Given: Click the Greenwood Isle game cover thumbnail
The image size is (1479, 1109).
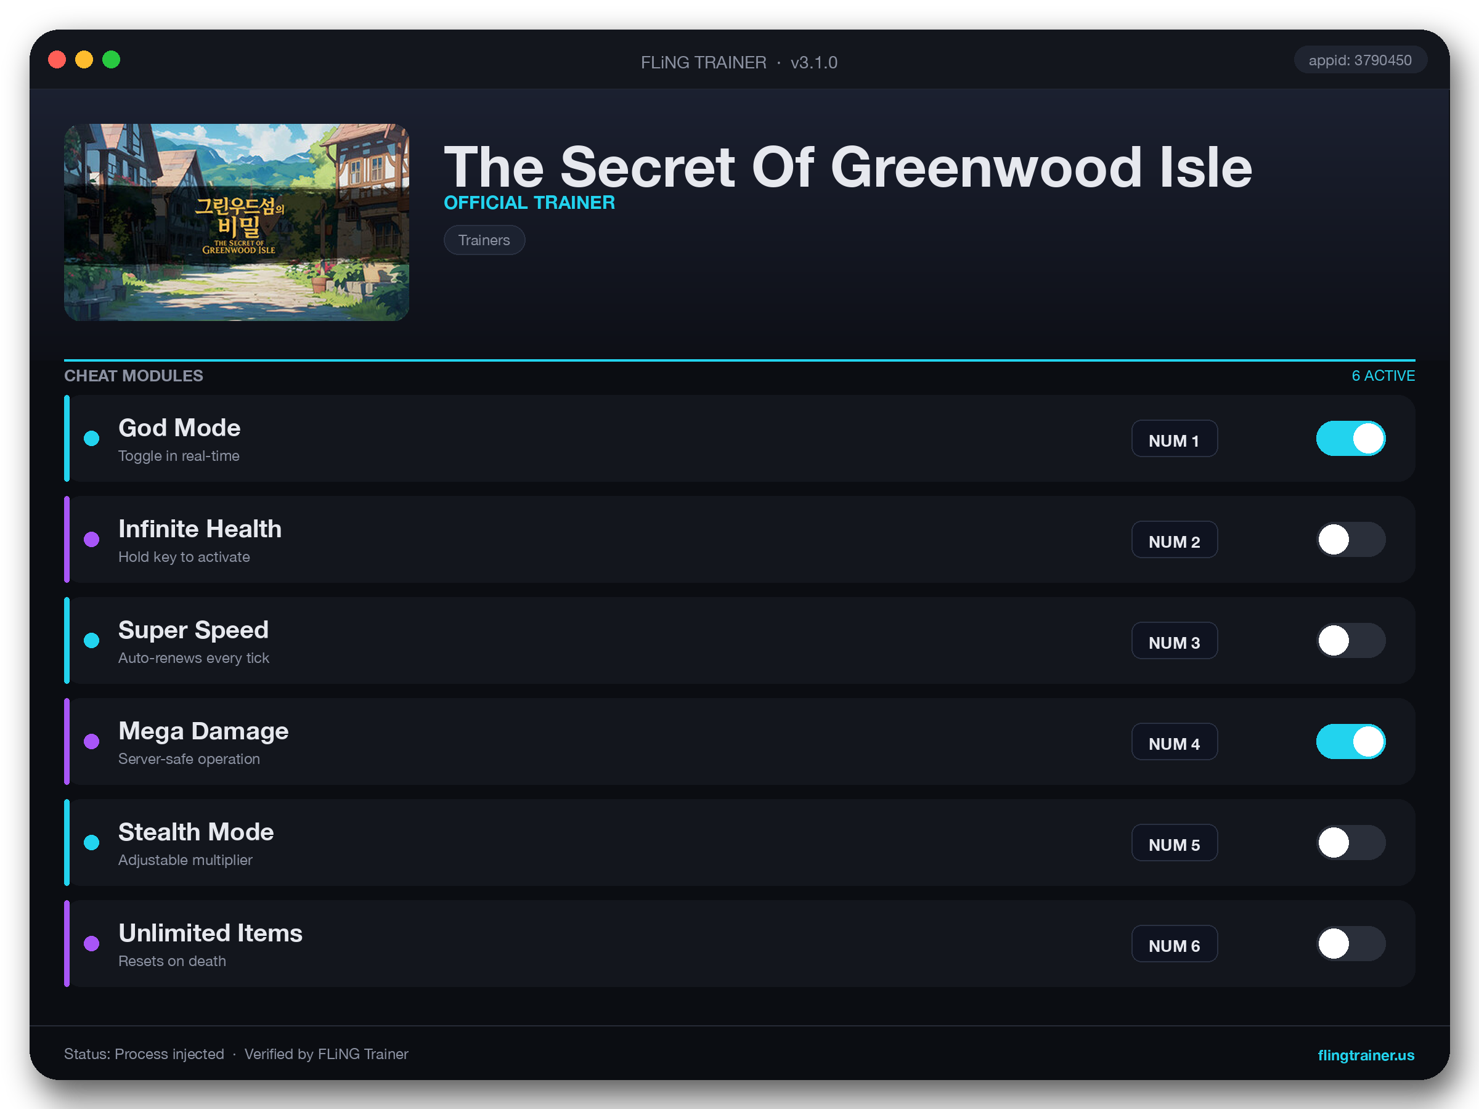Looking at the screenshot, I should (x=236, y=222).
